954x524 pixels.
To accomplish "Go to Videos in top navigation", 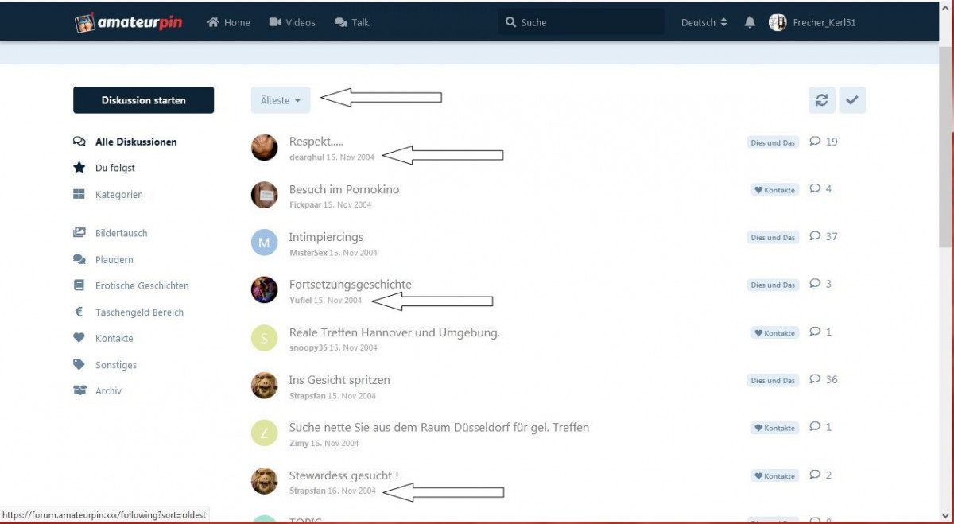I will (292, 22).
